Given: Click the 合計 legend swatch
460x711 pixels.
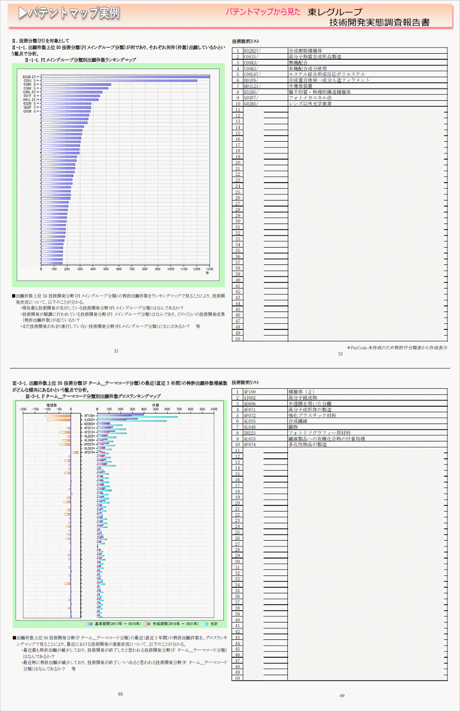Looking at the screenshot, I should tap(205, 624).
